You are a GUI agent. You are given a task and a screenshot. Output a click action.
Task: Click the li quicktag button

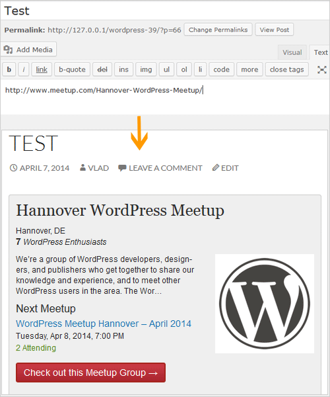(200, 69)
